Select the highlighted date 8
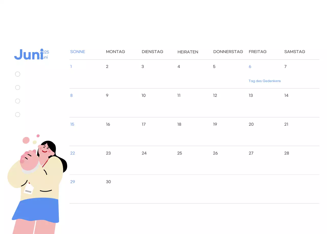Screen dimensions: 327x234 pyautogui.click(x=71, y=95)
